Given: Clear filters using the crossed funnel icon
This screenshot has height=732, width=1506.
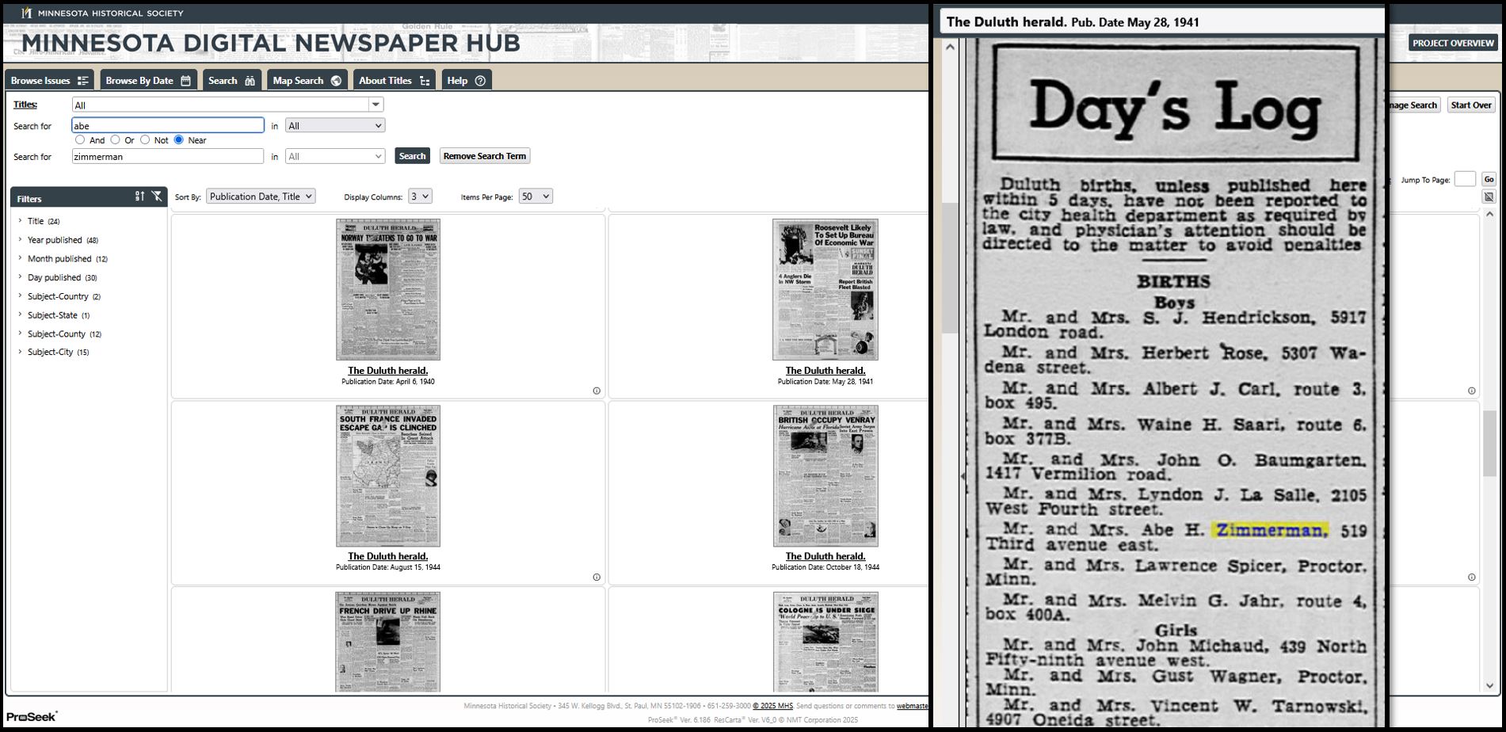Looking at the screenshot, I should [x=157, y=196].
